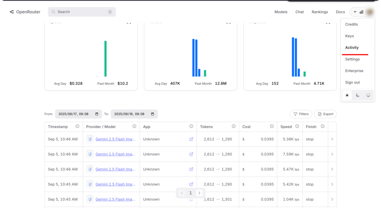Expand the third row details chevron

coord(332,169)
